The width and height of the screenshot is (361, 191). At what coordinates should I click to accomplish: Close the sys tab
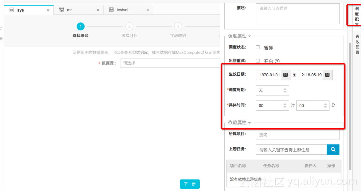[x=48, y=10]
